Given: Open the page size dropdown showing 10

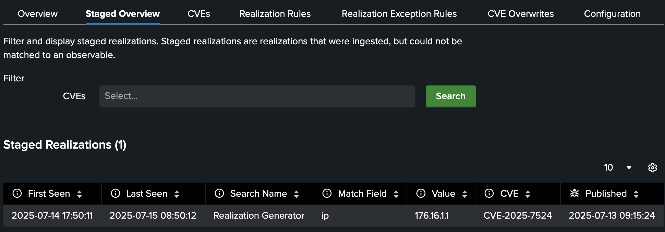Looking at the screenshot, I should (617, 168).
